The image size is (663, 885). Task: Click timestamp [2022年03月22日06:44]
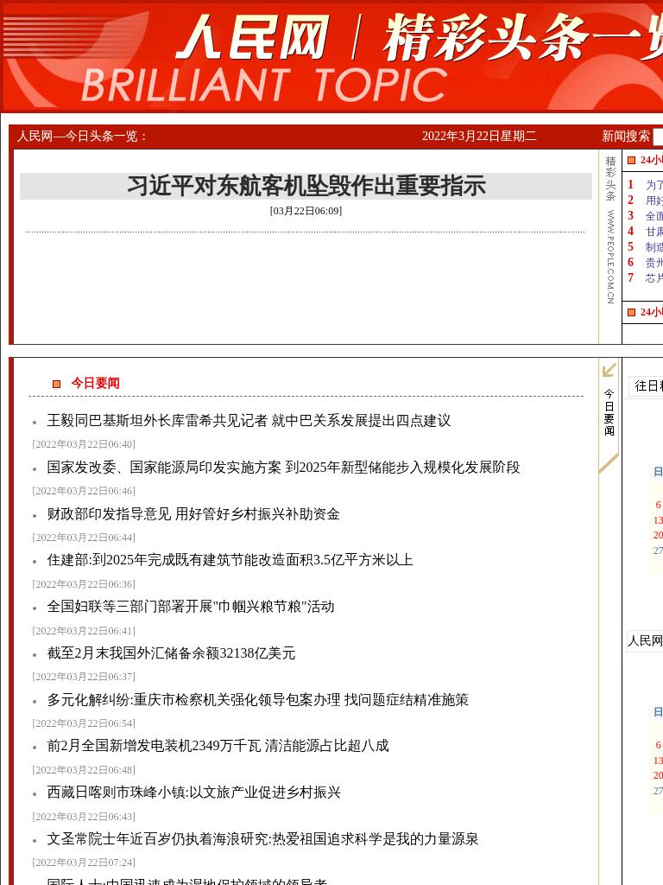tap(84, 538)
